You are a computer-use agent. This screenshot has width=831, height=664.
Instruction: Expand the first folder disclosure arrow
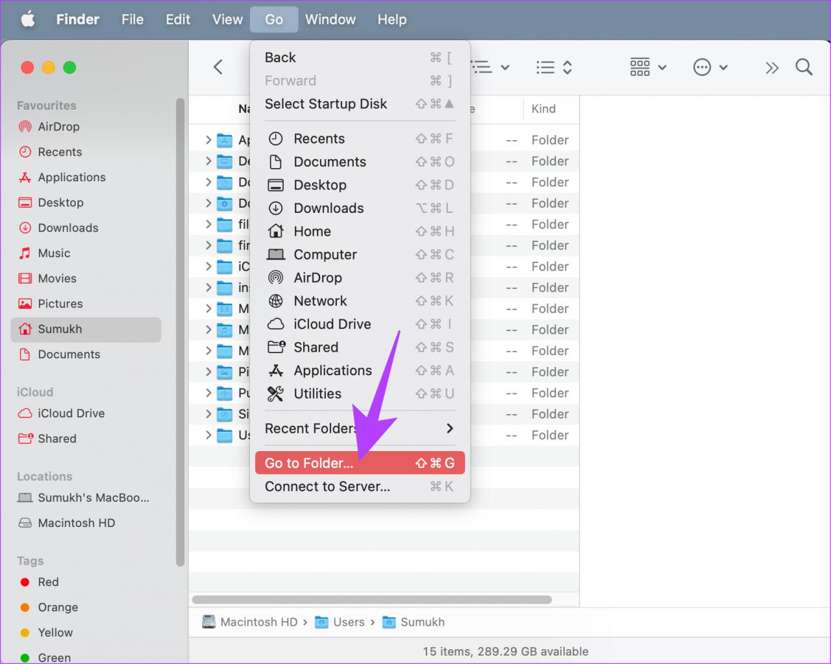[x=208, y=140]
